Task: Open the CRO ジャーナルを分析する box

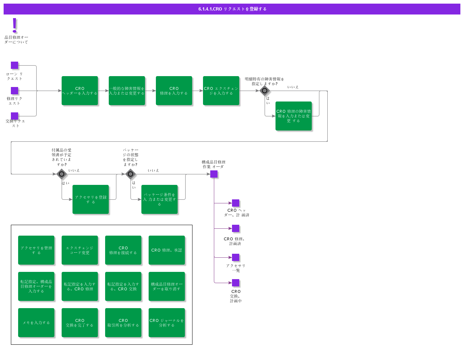Action: click(167, 323)
